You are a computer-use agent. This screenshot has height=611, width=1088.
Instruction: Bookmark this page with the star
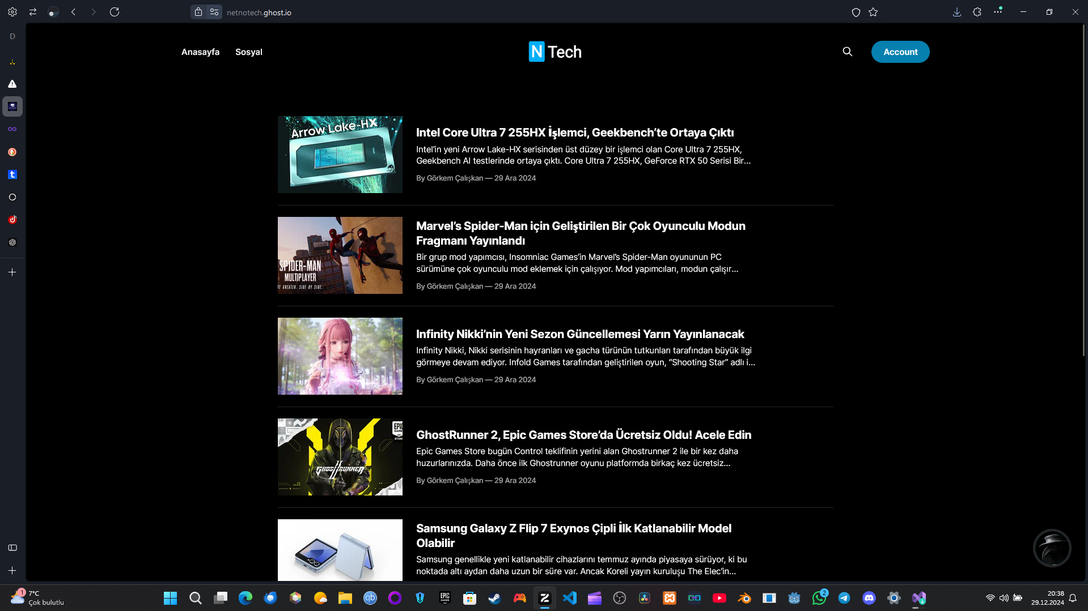point(873,12)
